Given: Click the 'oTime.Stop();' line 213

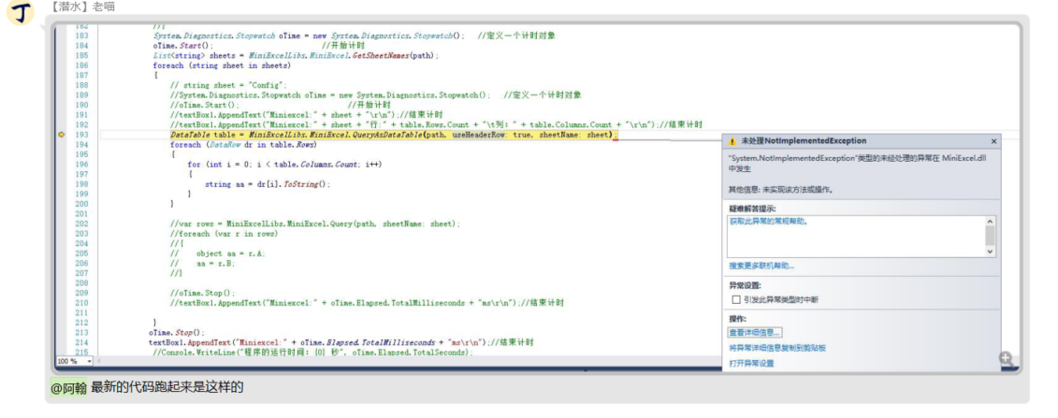Looking at the screenshot, I should click(x=176, y=332).
